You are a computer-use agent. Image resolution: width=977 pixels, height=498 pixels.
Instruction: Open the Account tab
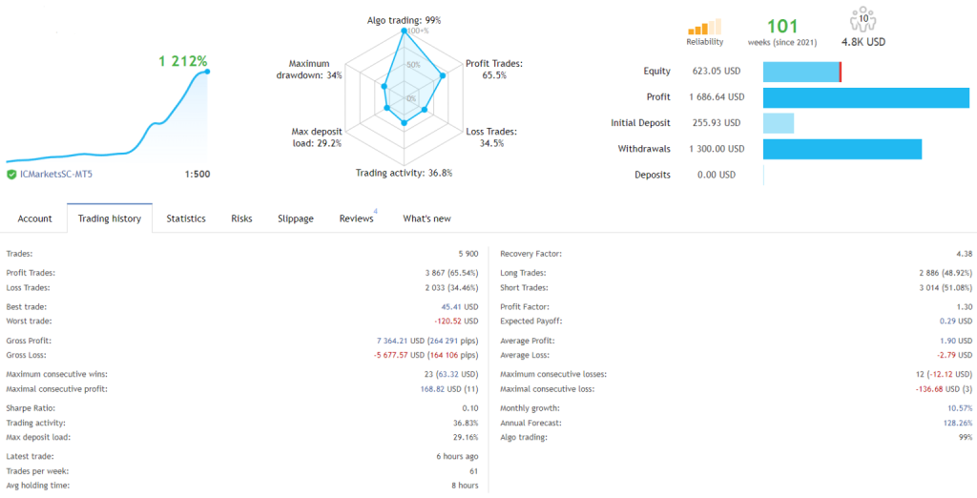pos(35,218)
